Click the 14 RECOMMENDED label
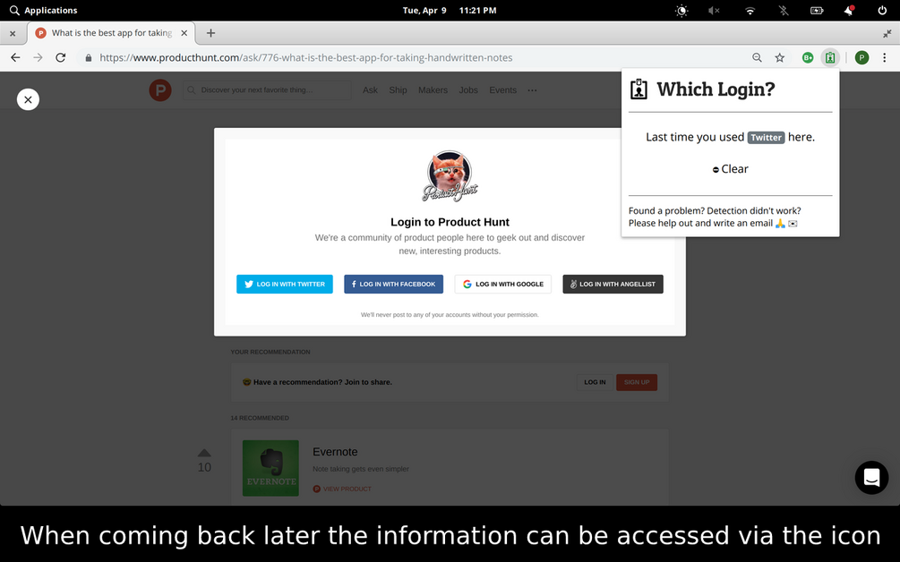The image size is (900, 562). pos(260,418)
